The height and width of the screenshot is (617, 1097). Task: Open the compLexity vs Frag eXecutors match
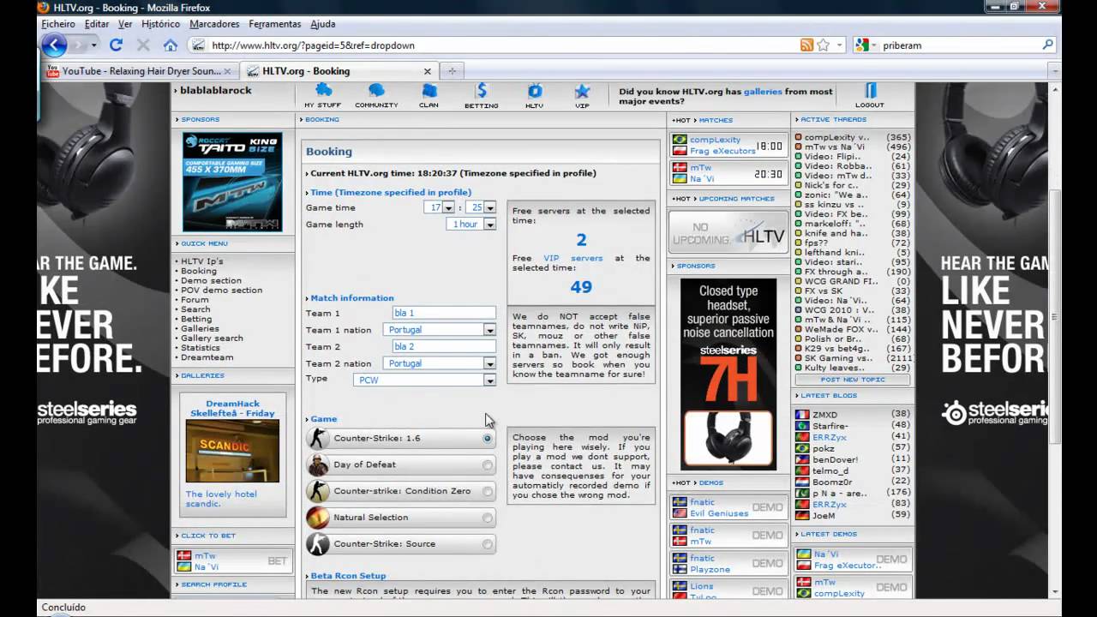(728, 146)
